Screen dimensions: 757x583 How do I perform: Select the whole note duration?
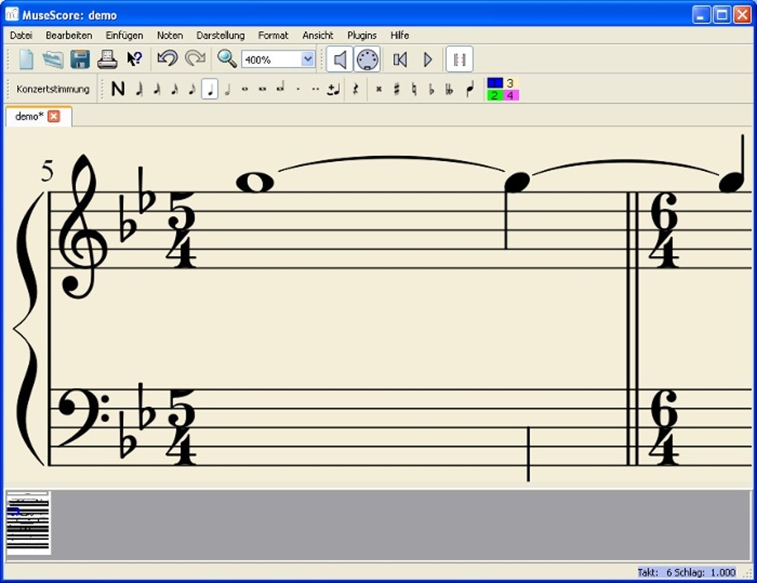245,89
